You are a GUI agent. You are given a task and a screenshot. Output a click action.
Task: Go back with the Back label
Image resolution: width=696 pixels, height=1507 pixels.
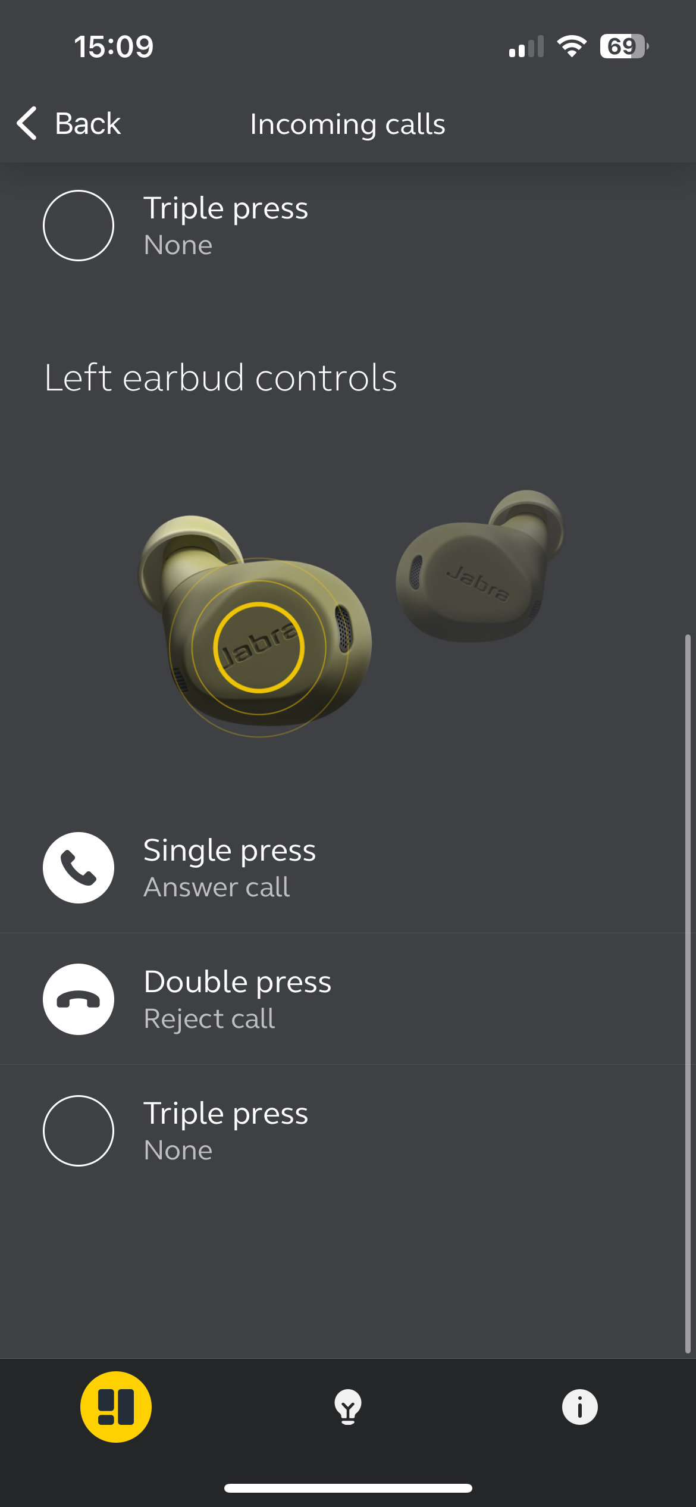click(x=87, y=123)
